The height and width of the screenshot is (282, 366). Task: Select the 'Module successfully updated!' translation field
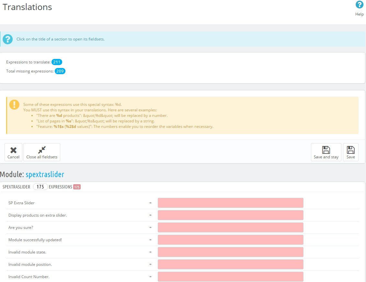point(230,240)
